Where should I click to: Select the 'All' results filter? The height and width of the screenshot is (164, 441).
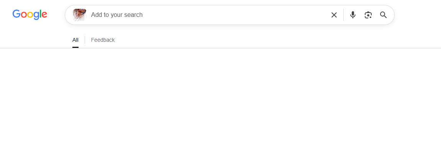[x=75, y=40]
